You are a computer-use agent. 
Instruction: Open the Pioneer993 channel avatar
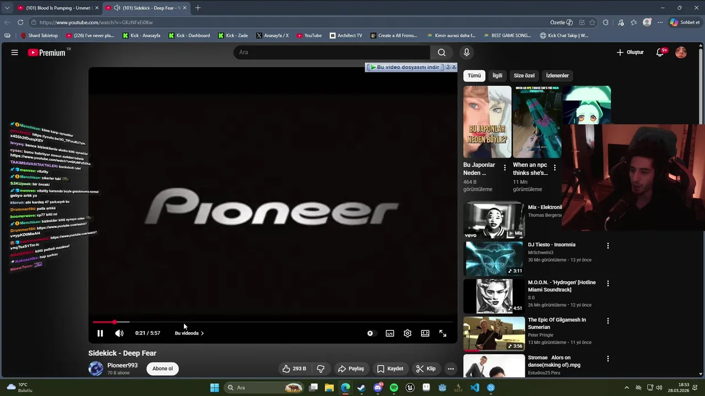pyautogui.click(x=96, y=369)
